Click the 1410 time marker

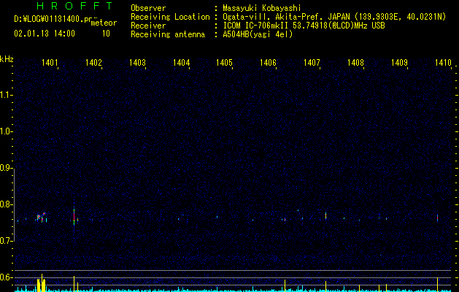coord(443,62)
